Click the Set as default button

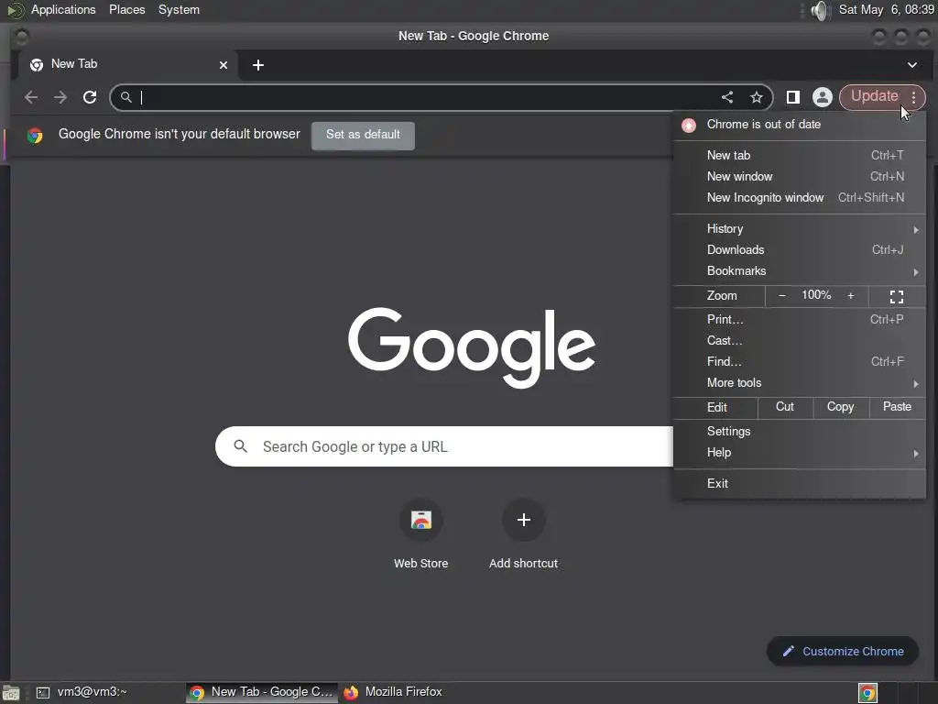point(363,135)
